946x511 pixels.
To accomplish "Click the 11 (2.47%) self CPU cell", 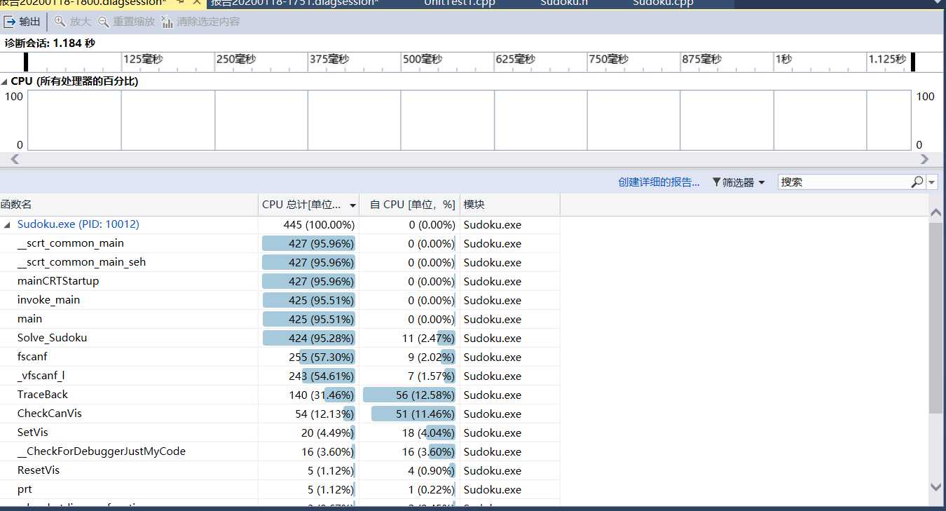I will [409, 339].
